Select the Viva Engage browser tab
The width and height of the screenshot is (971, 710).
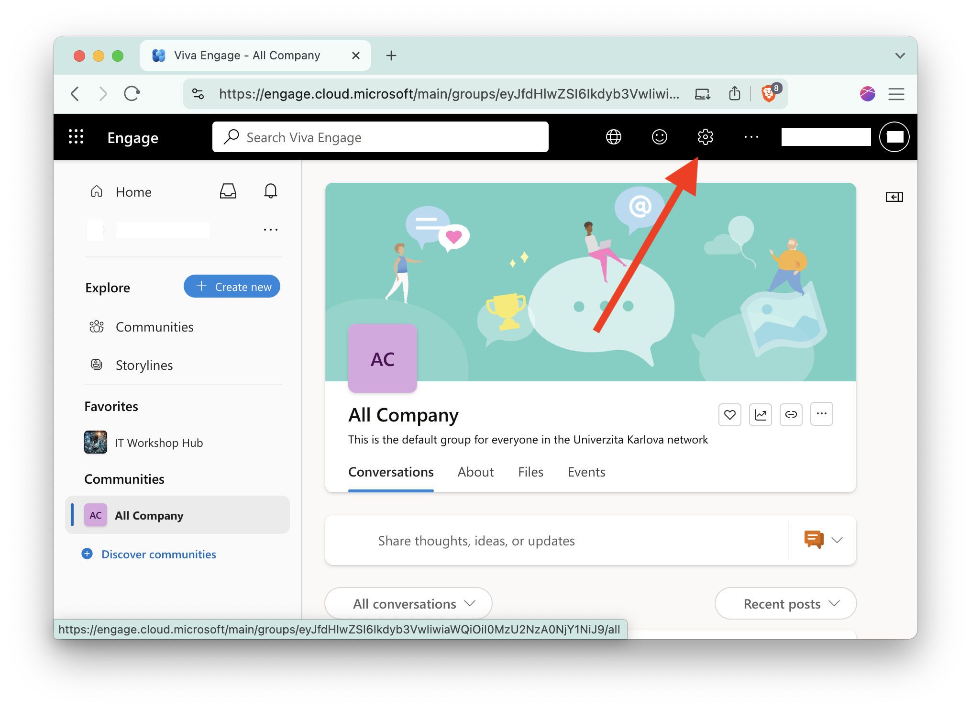pos(255,55)
